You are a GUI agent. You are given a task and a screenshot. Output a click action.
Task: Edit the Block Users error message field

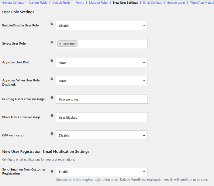click(x=102, y=117)
